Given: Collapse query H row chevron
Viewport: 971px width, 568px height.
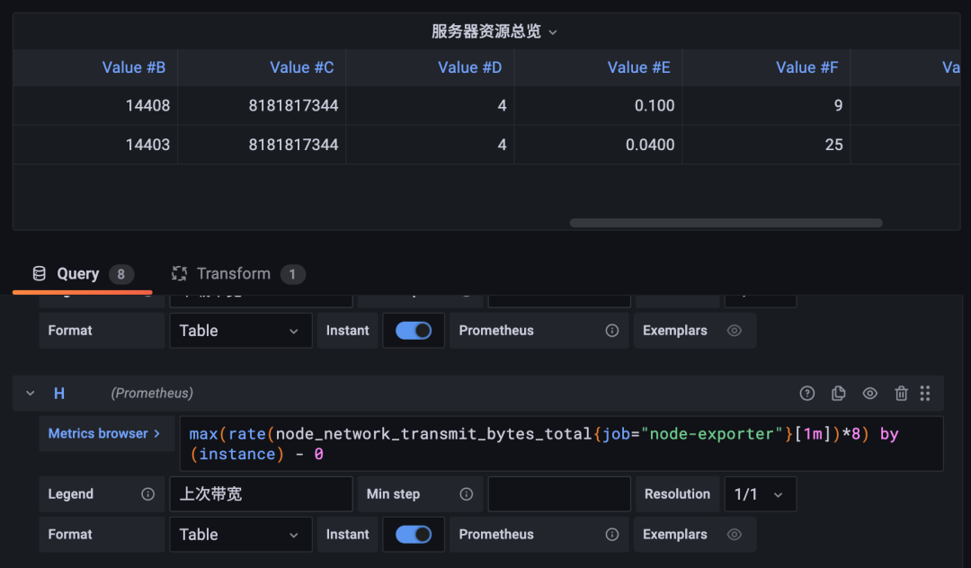Looking at the screenshot, I should tap(30, 394).
